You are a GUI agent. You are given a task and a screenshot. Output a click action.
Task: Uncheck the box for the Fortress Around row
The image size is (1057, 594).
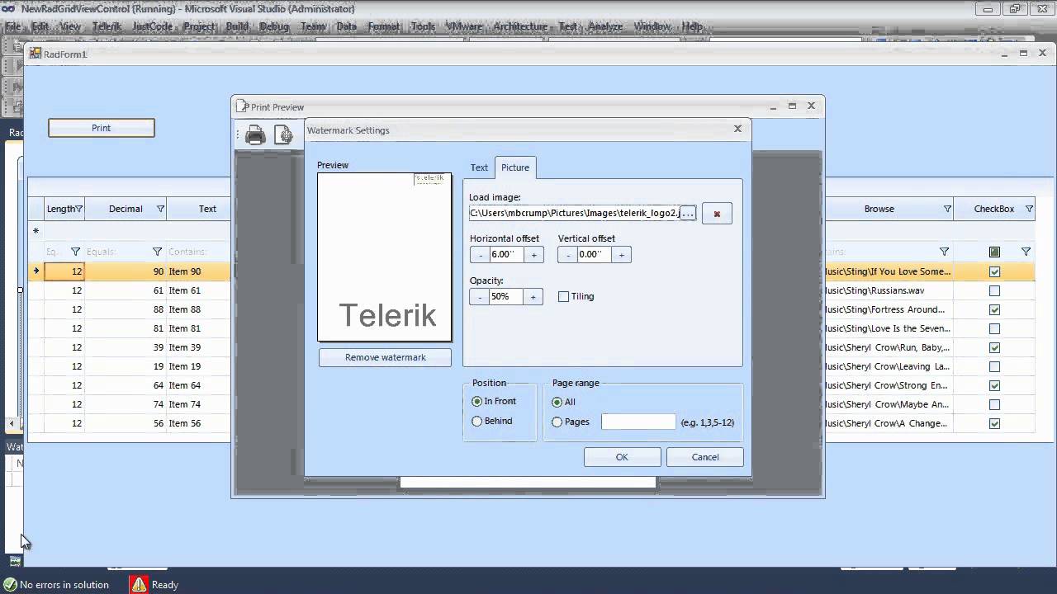(x=994, y=309)
